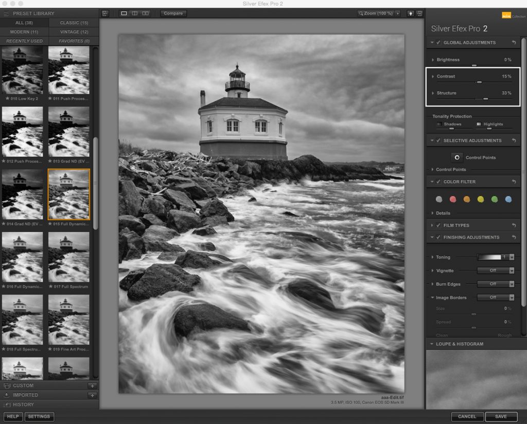Click the plus icon beside Imported
The image size is (527, 424).
(93, 396)
